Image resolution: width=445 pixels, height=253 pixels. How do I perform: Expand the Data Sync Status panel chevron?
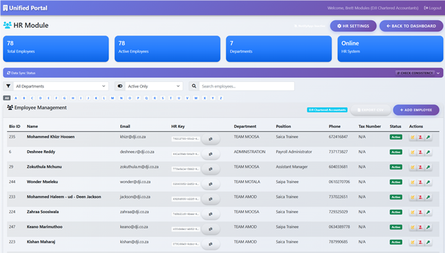coord(438,73)
